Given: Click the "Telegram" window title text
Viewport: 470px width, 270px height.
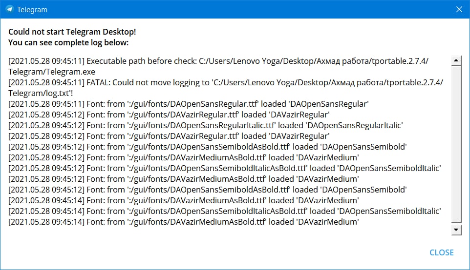Looking at the screenshot, I should coord(32,9).
